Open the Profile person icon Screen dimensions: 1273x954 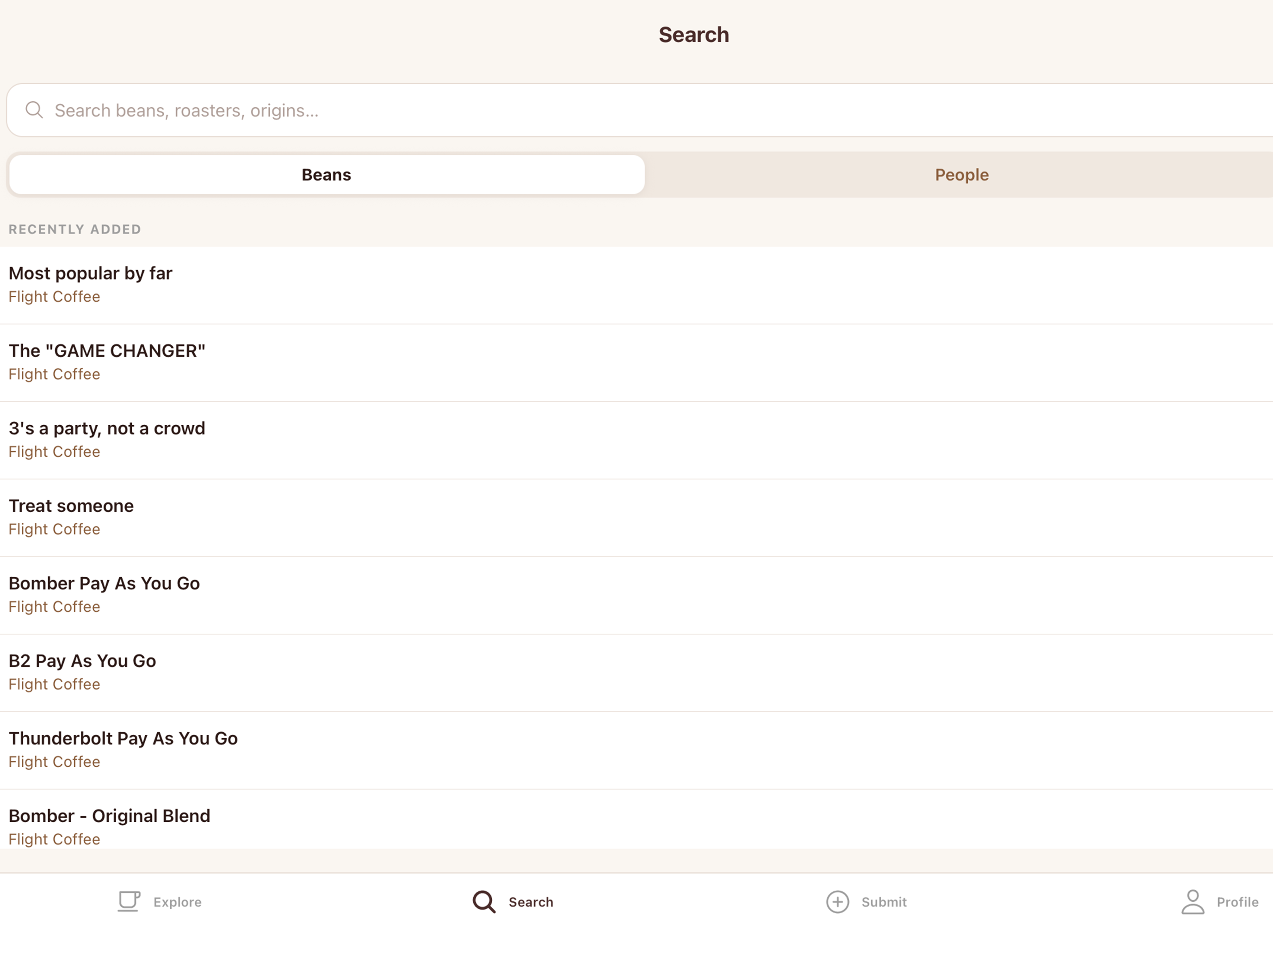(1193, 902)
